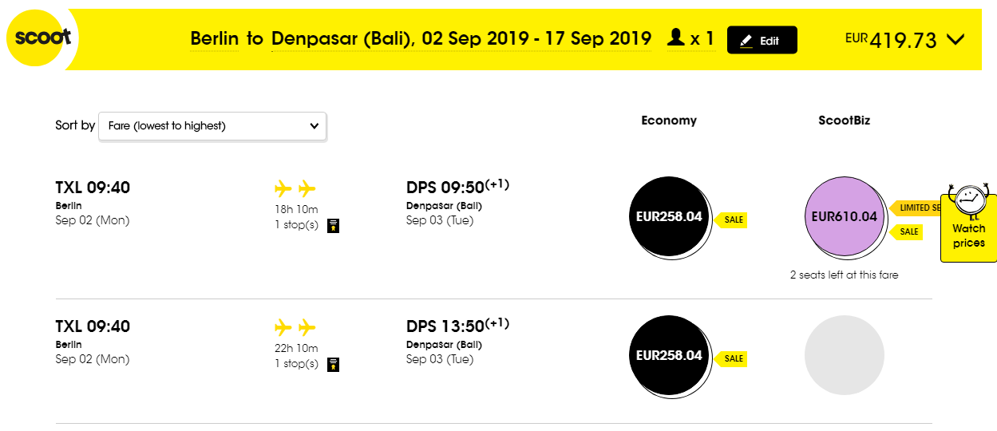Click the black Edit button
The image size is (997, 431).
(x=762, y=40)
